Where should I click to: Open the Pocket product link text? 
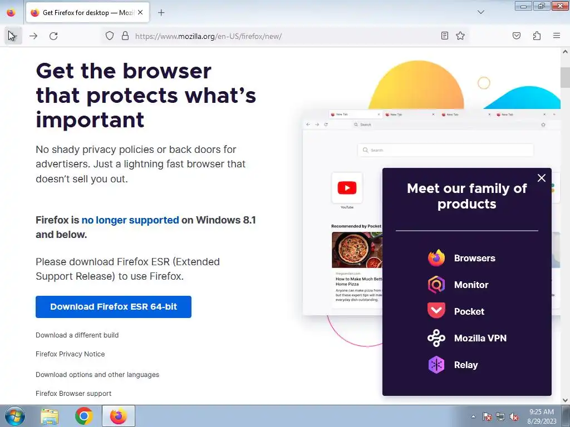tap(469, 311)
